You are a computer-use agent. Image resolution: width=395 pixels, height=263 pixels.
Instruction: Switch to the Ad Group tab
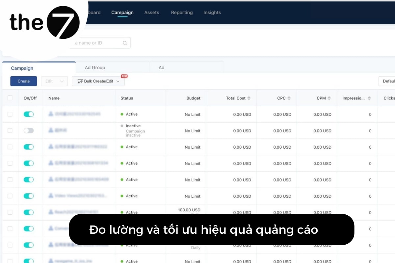(x=95, y=67)
